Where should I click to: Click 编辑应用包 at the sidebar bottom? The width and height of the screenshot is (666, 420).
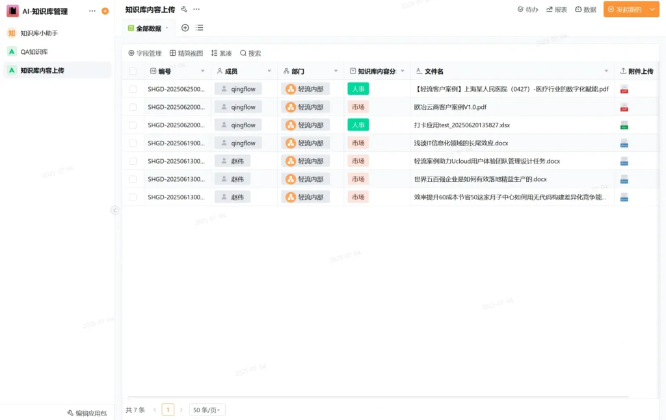pos(87,413)
